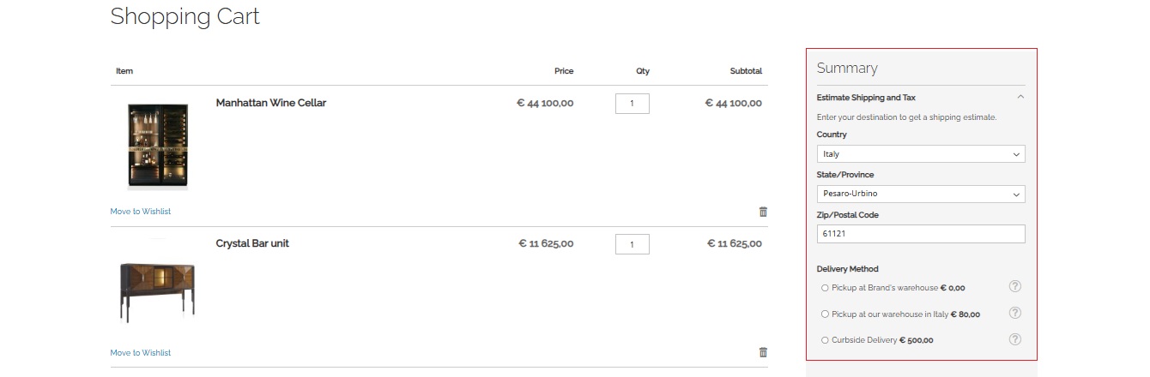The width and height of the screenshot is (1150, 377).
Task: Delete Manhattan Wine Cellar with trash icon
Action: pos(763,212)
